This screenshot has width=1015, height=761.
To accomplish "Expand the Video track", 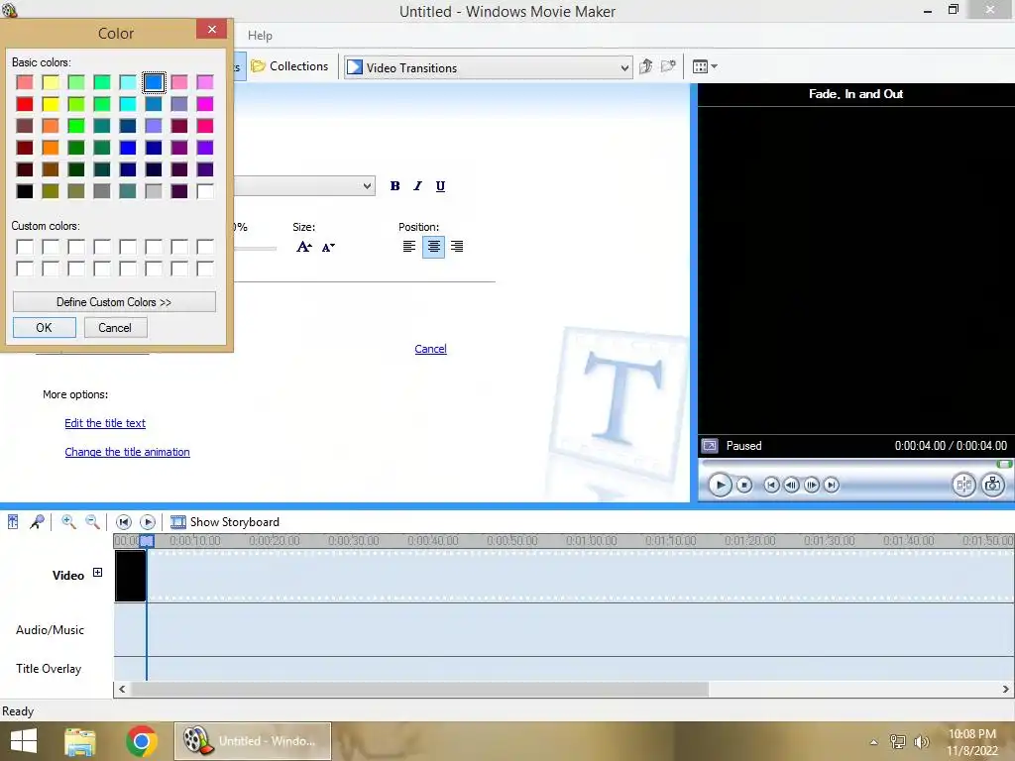I will click(97, 572).
